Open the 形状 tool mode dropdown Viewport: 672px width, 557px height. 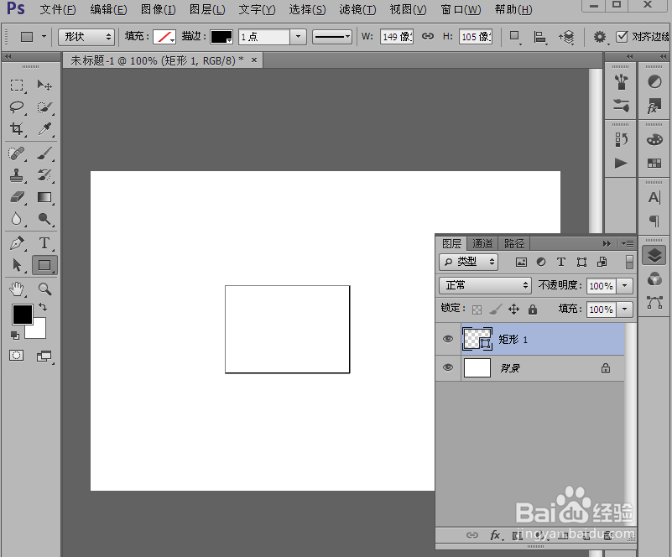point(86,37)
